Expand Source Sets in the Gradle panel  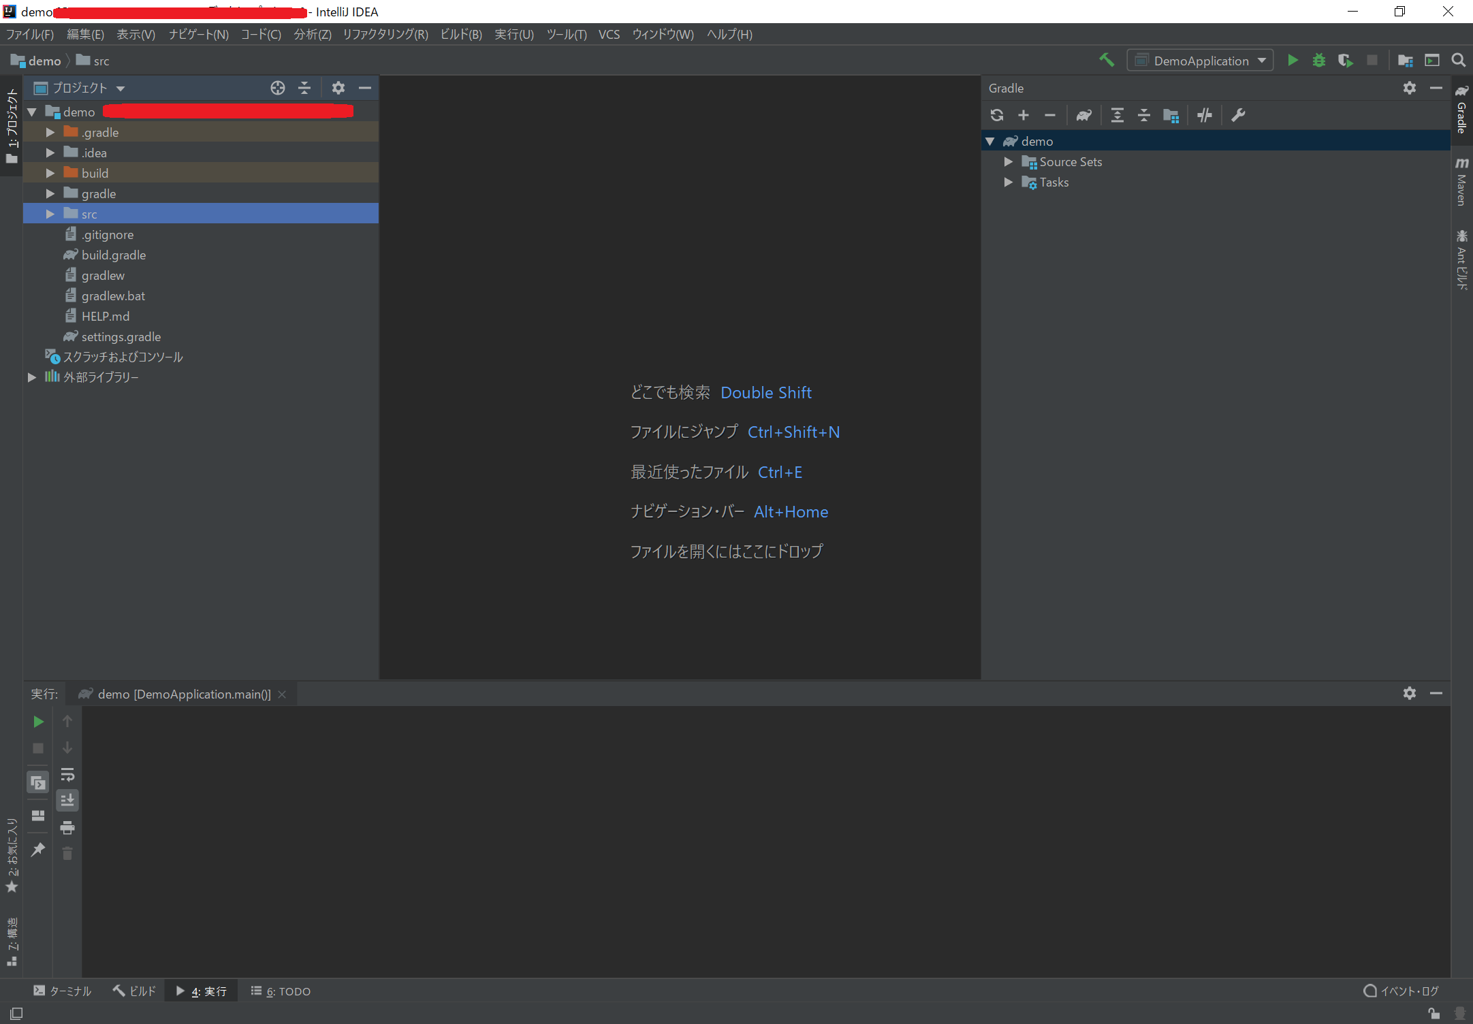[1009, 161]
